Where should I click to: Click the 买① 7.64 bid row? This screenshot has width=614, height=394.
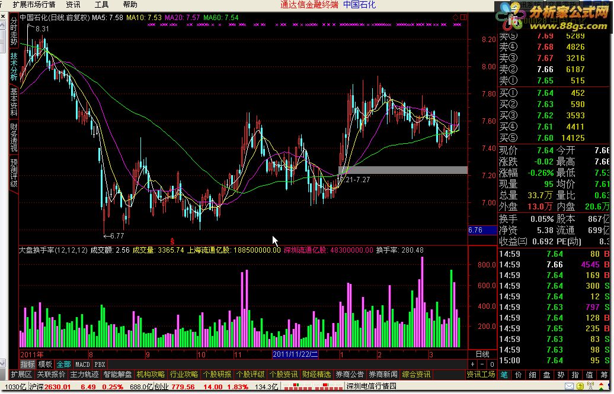[554, 93]
